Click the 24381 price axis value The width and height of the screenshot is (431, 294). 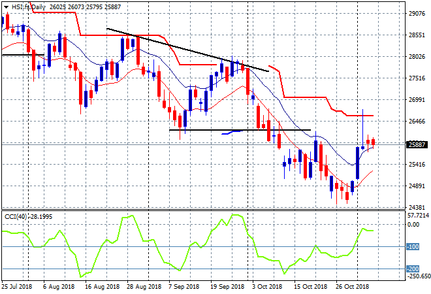point(417,207)
